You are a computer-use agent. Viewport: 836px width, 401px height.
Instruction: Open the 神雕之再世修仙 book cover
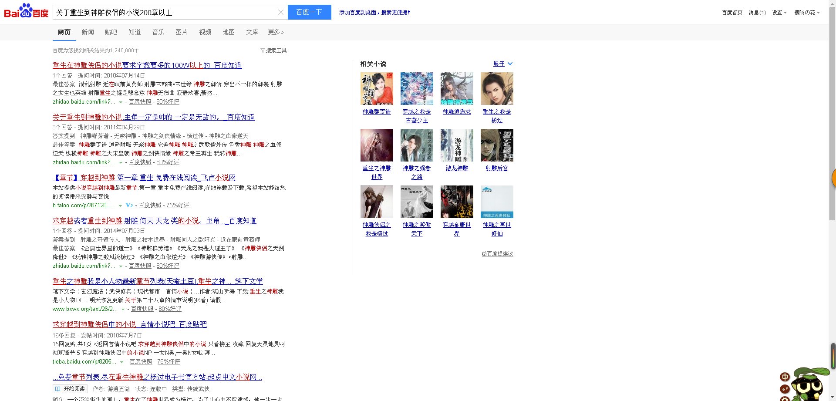pos(497,202)
